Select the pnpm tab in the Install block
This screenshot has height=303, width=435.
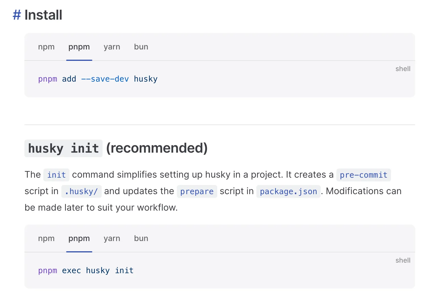pyautogui.click(x=79, y=47)
